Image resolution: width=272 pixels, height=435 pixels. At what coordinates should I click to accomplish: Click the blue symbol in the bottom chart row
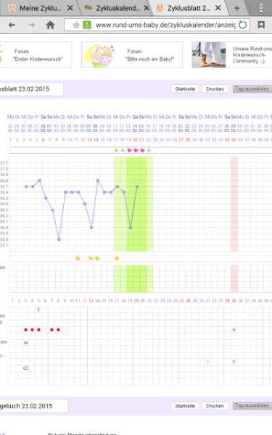point(25,368)
